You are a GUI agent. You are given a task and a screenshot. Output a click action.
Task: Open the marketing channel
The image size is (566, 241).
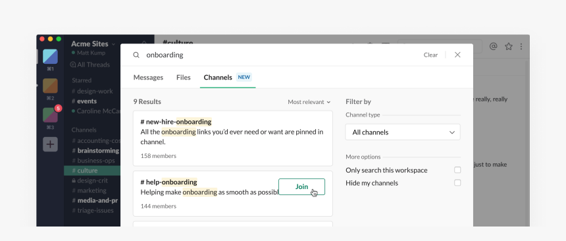click(x=89, y=190)
